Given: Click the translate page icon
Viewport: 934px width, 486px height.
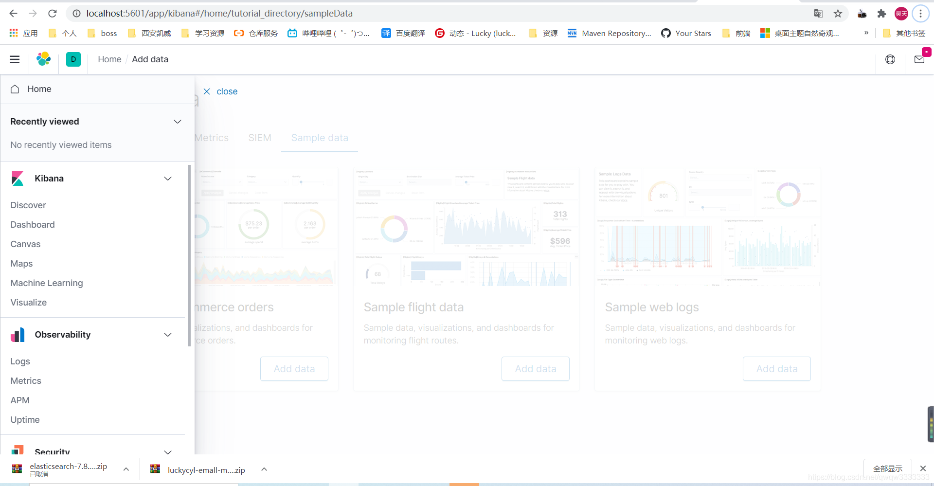Looking at the screenshot, I should click(818, 14).
